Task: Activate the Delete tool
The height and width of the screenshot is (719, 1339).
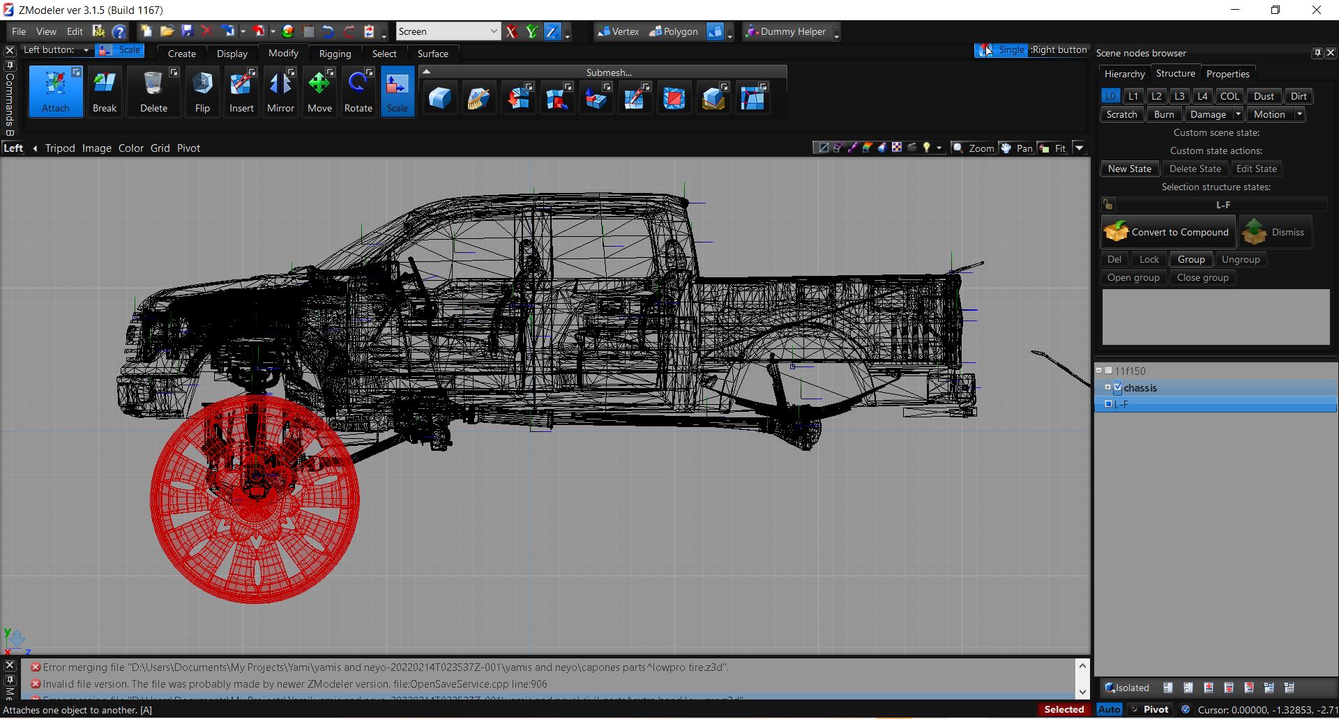Action: click(x=153, y=91)
